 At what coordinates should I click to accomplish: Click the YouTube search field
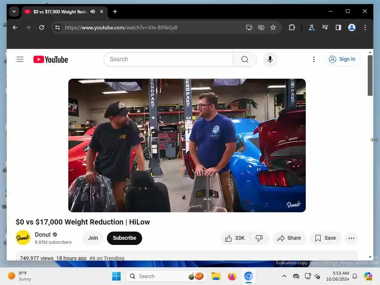(169, 59)
